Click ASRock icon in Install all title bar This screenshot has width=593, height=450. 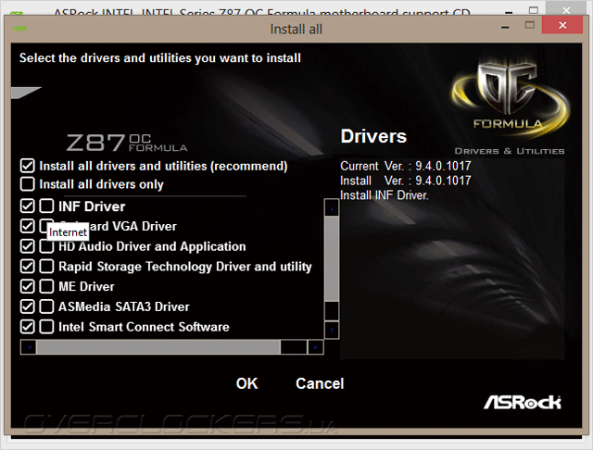(x=19, y=29)
